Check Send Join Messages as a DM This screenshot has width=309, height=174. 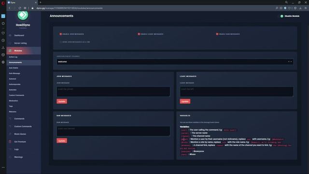tap(61, 42)
